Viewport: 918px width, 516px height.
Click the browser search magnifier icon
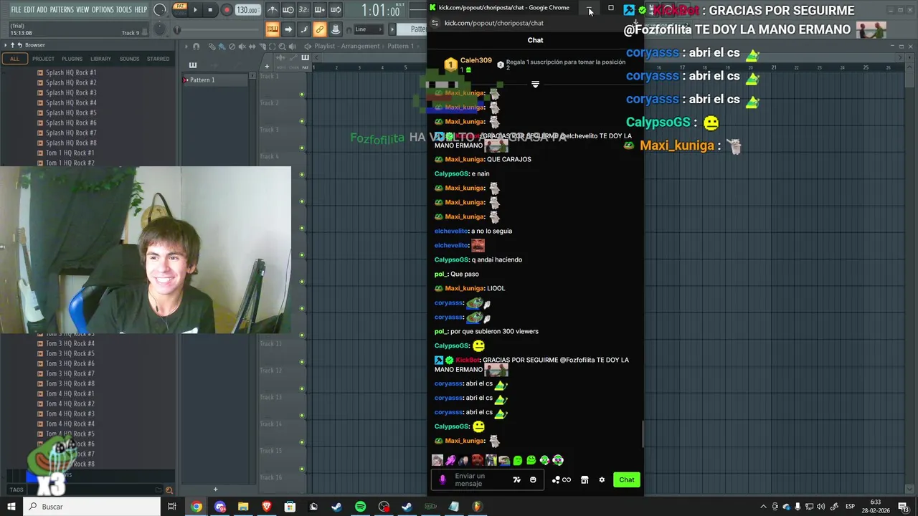click(169, 490)
